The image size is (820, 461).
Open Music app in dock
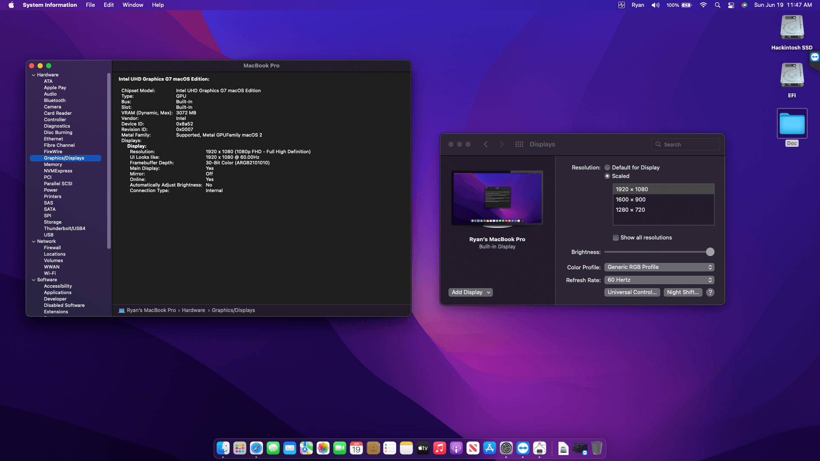tap(439, 448)
